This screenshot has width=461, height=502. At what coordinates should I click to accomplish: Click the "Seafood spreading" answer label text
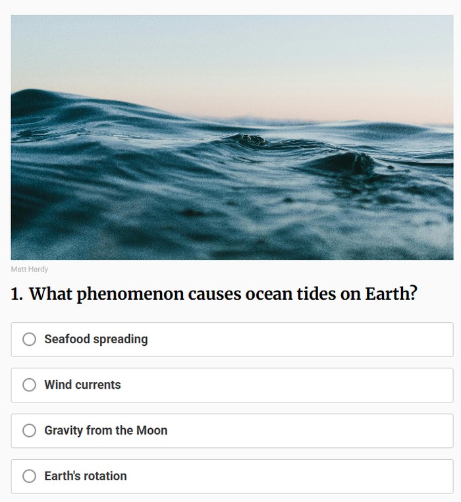(x=96, y=339)
